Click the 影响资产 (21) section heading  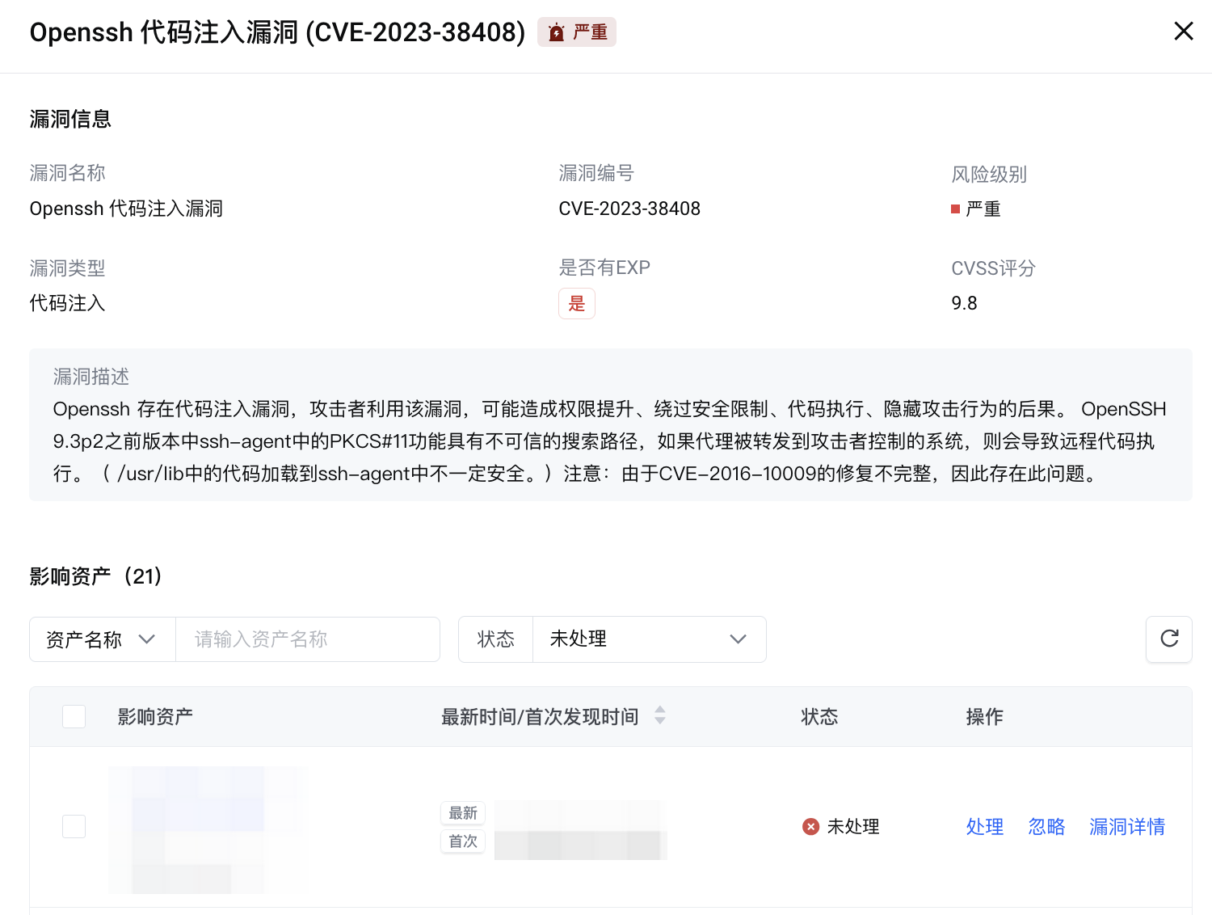[x=96, y=576]
